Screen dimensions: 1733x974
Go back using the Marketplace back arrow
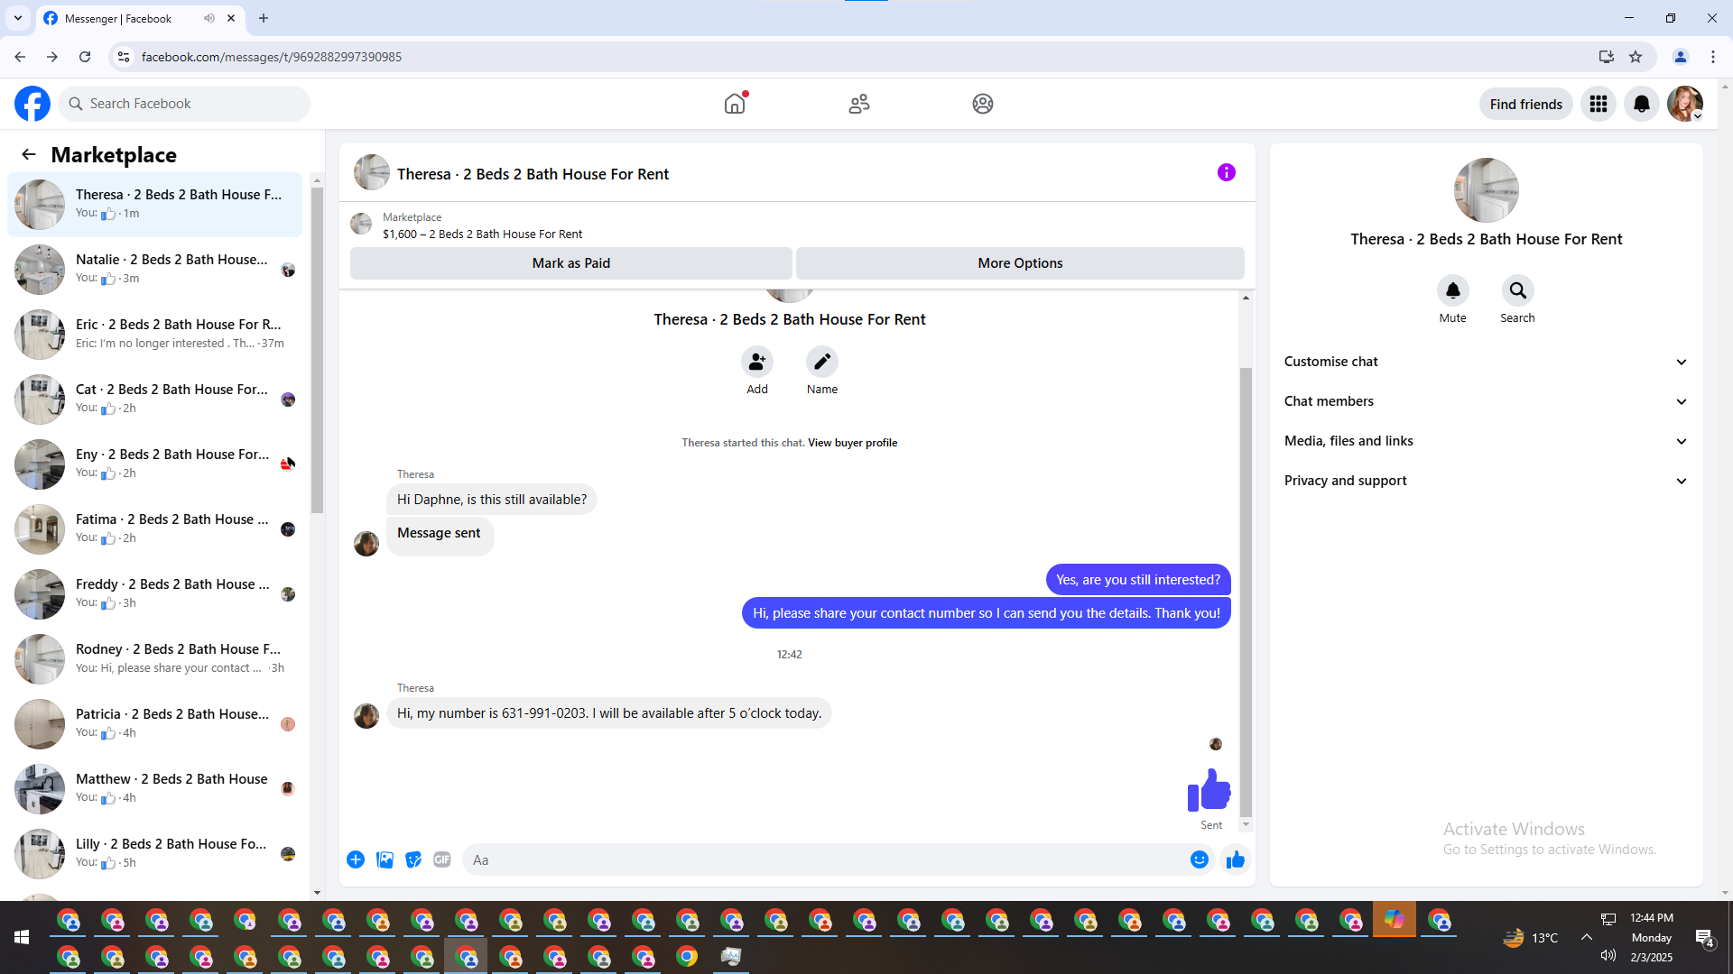click(x=29, y=154)
